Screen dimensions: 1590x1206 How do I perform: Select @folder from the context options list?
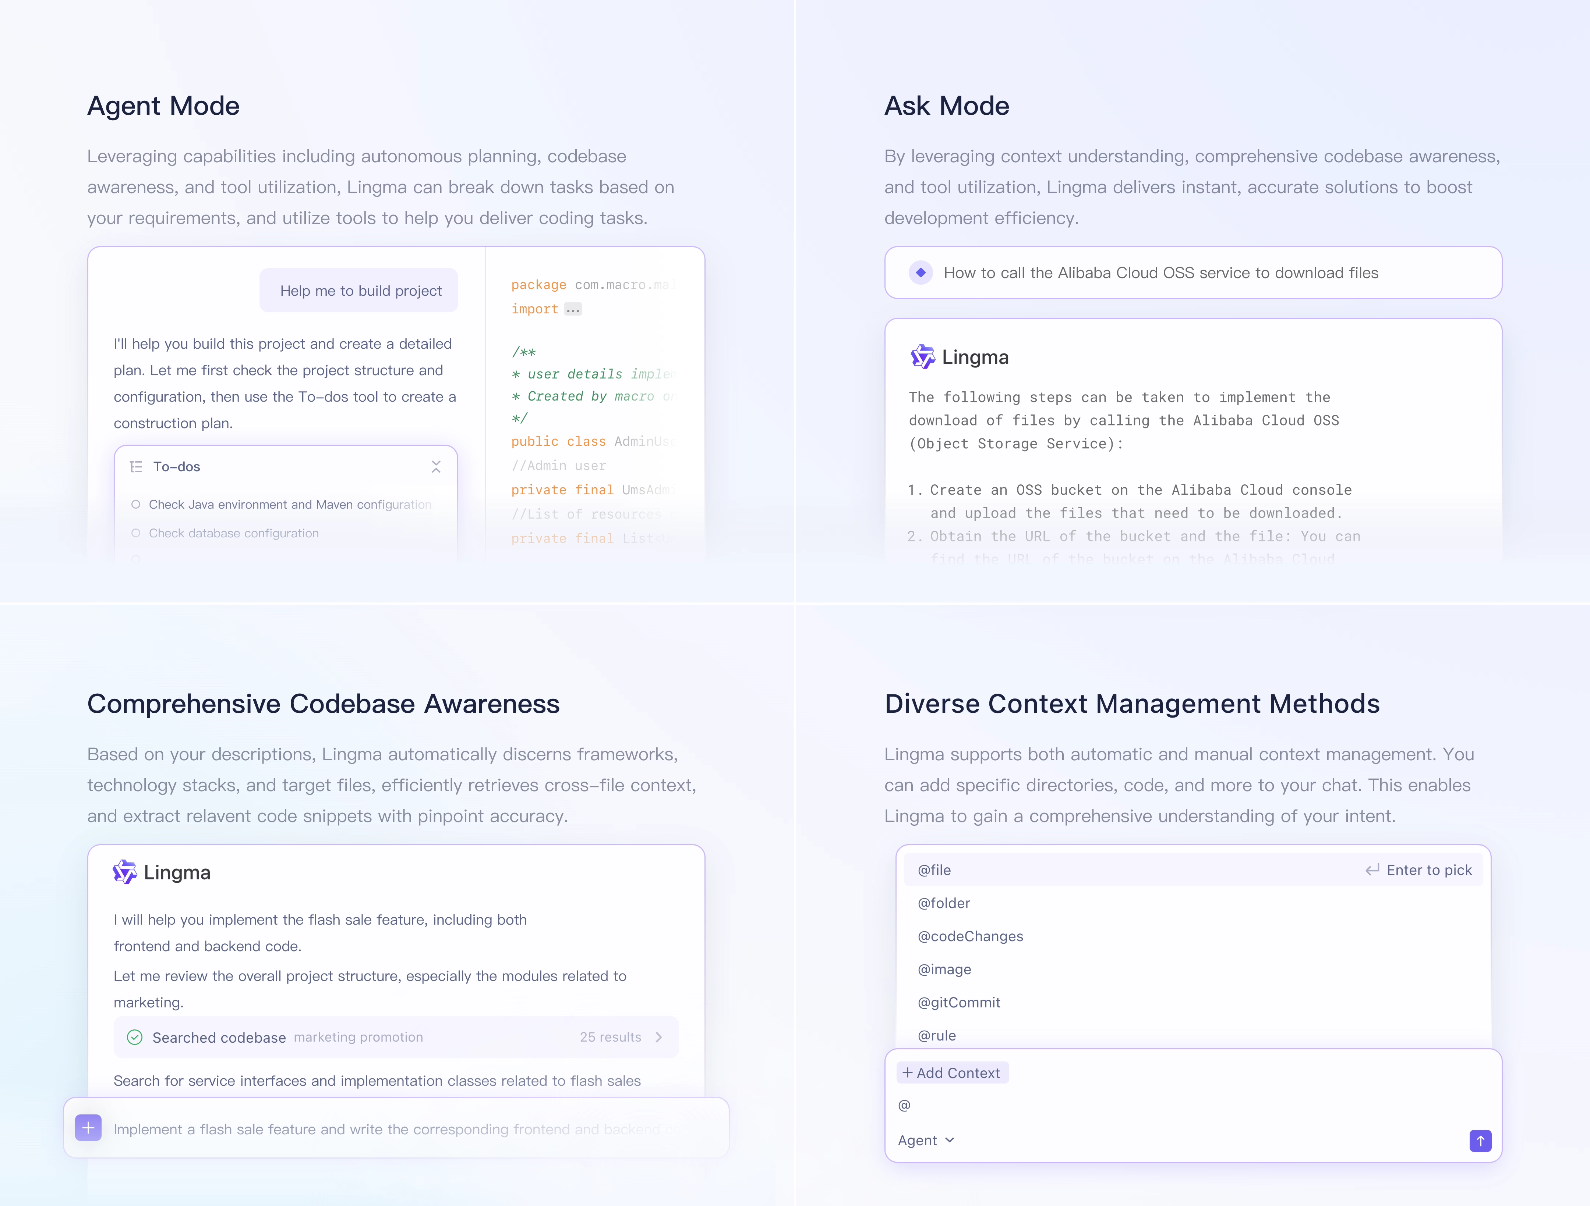coord(944,903)
